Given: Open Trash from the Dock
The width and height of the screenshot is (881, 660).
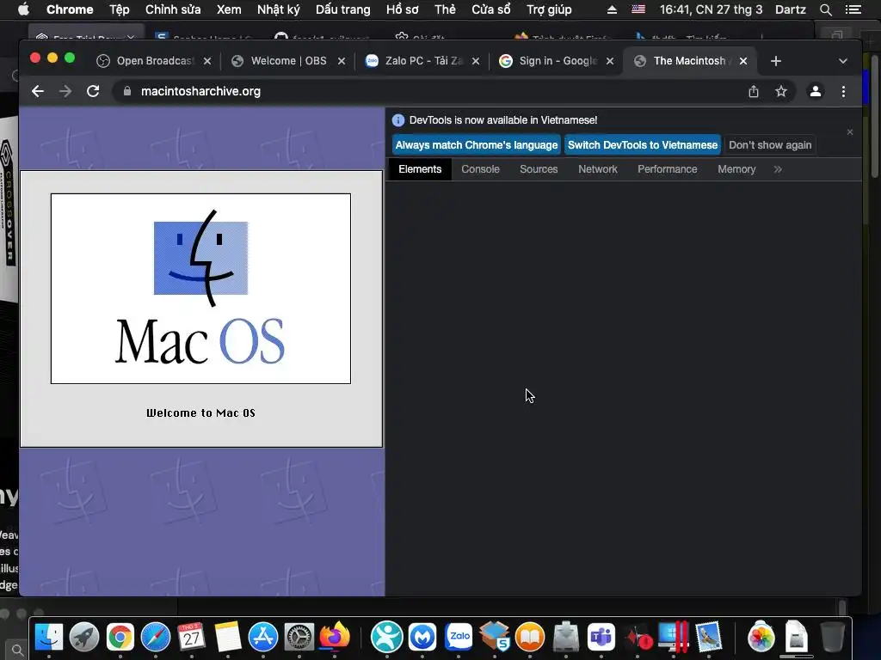Looking at the screenshot, I should 832,637.
